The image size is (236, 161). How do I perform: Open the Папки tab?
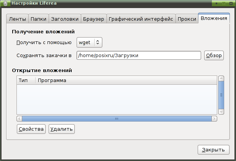[x=39, y=19]
